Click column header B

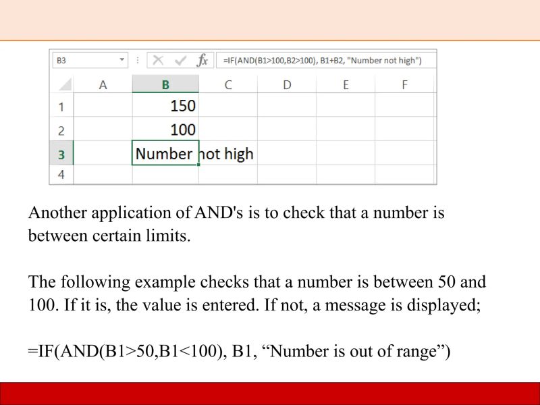(165, 84)
